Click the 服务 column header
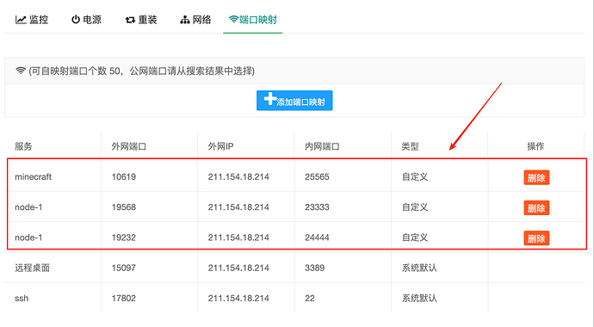The width and height of the screenshot is (594, 327). coord(23,146)
